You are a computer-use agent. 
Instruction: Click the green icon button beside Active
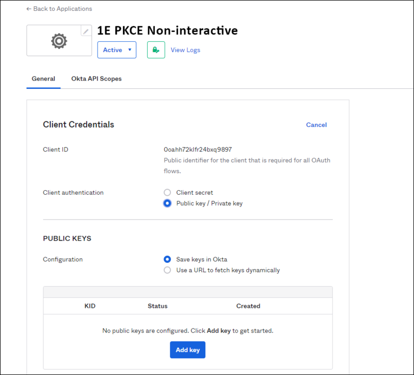[x=156, y=50]
